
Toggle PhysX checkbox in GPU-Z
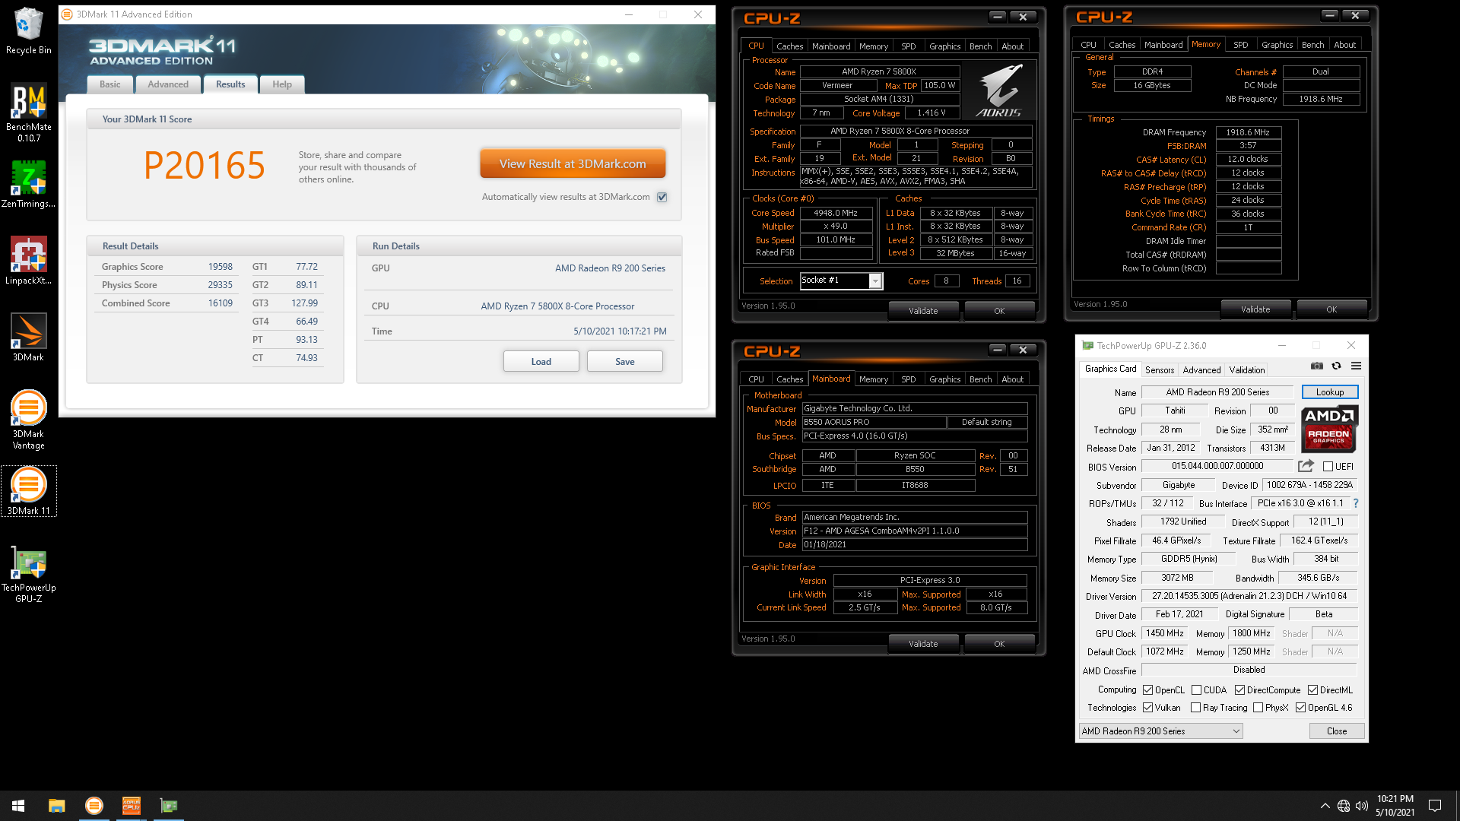(x=1258, y=708)
